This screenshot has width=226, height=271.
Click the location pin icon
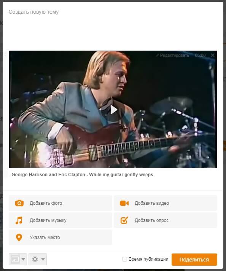pos(19,238)
